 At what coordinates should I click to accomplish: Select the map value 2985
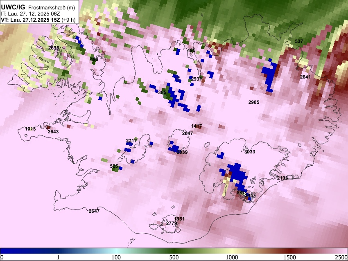tap(254, 102)
